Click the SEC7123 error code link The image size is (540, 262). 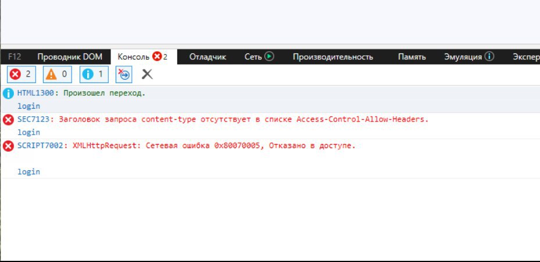(33, 120)
